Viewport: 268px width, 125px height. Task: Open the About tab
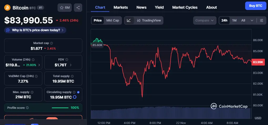pos(212,7)
